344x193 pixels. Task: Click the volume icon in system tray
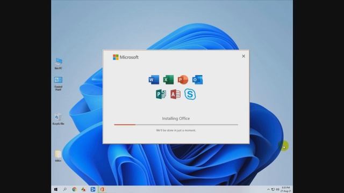277,189
